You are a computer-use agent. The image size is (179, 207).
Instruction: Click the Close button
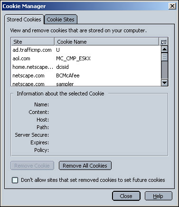click(x=126, y=196)
